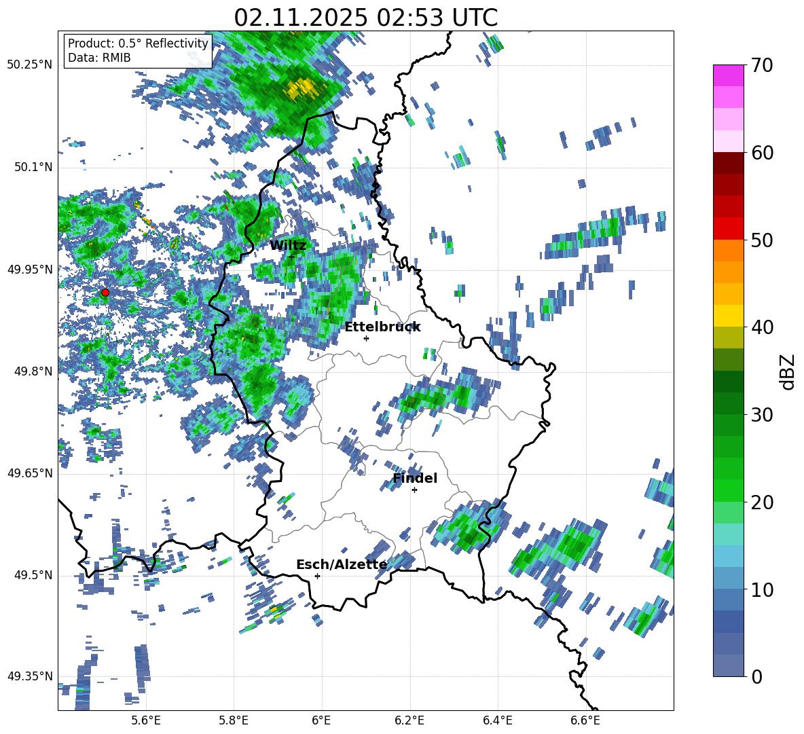Click the Ettelbruck city label
Image resolution: width=804 pixels, height=734 pixels.
click(382, 327)
